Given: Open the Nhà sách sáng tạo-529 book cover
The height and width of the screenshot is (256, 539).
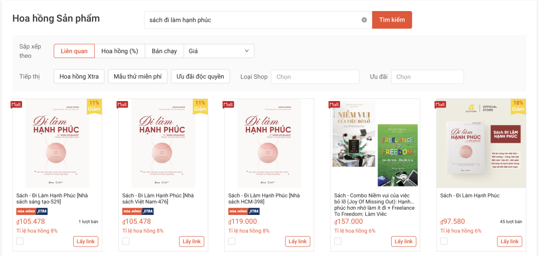Looking at the screenshot, I should [x=57, y=143].
